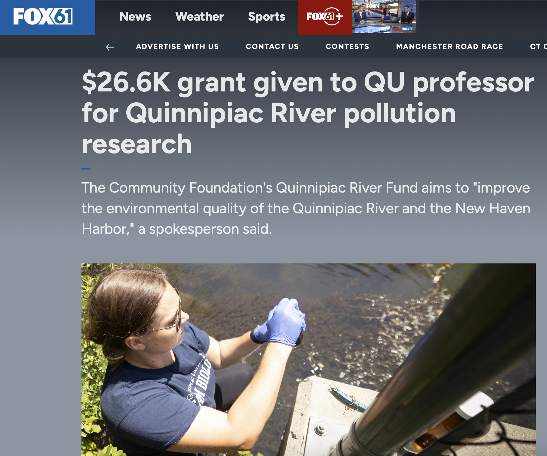Screen dimensions: 547x456
Task: Click the small FOX61 badge in the newscast thumbnail
Action: pos(406,29)
